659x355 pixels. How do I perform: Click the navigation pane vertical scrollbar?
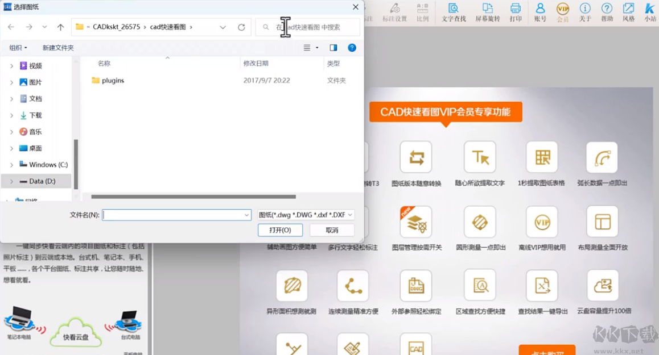[x=76, y=165]
